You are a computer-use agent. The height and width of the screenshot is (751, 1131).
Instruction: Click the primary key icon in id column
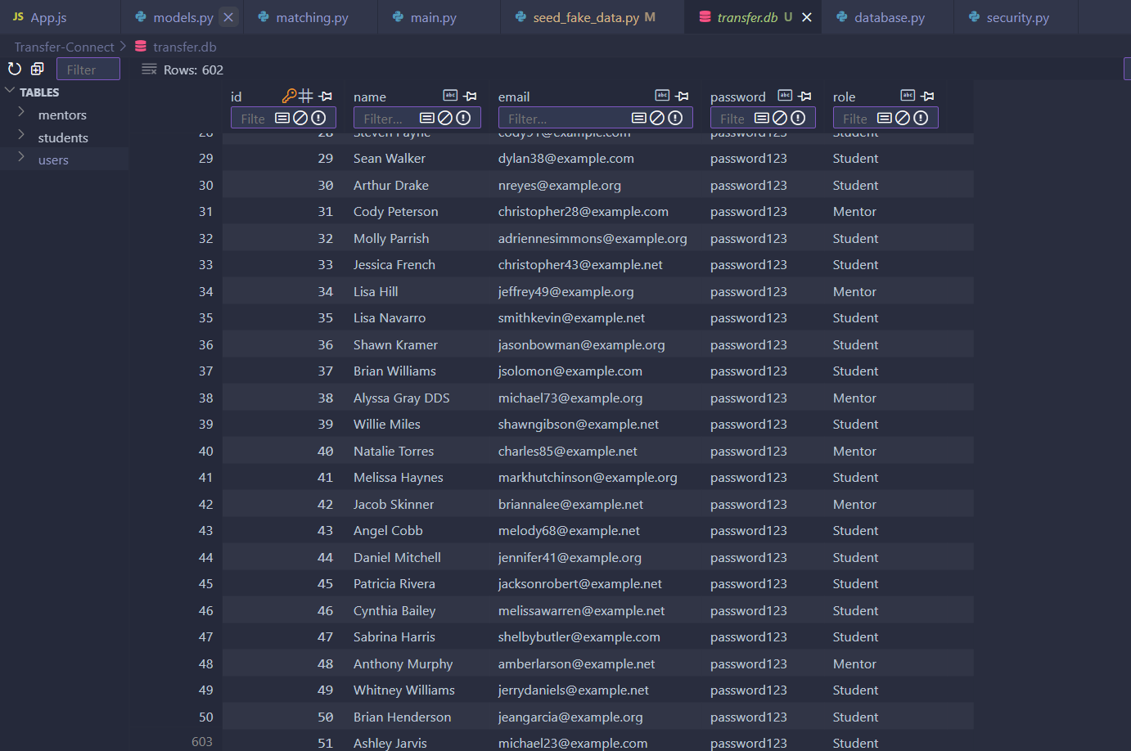pyautogui.click(x=289, y=96)
